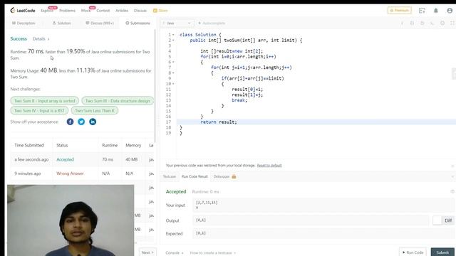The width and height of the screenshot is (456, 256).
Task: Switch to the Run Code Result tab
Action: (x=195, y=176)
